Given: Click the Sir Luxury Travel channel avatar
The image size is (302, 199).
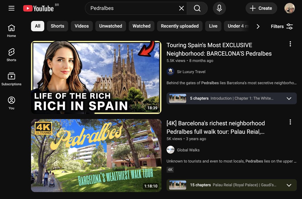Looking at the screenshot, I should click(x=170, y=72).
